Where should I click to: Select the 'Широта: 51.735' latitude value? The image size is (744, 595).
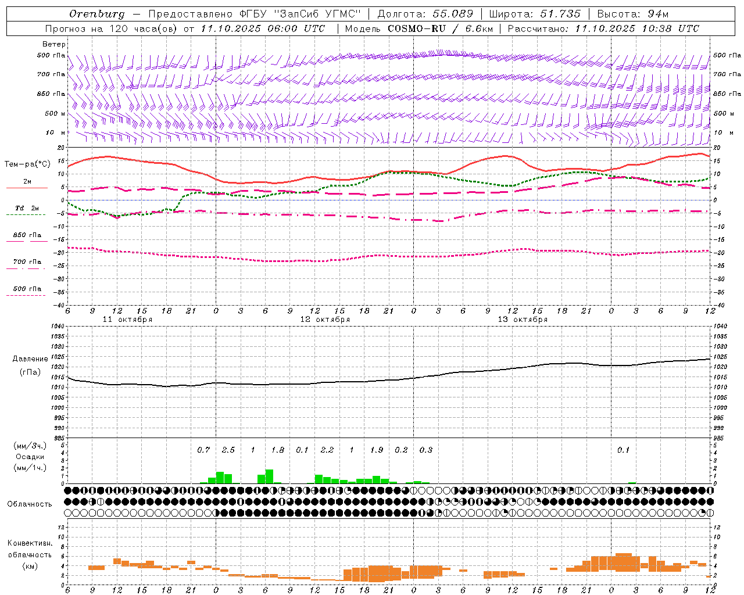tap(535, 14)
